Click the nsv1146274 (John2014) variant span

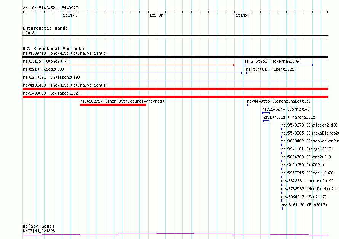click(266, 113)
